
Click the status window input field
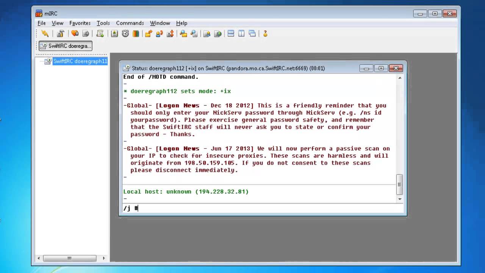[x=261, y=208]
